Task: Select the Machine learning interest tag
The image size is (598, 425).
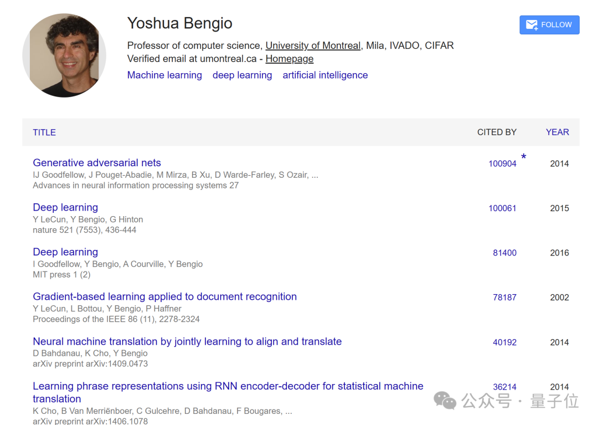Action: tap(164, 75)
